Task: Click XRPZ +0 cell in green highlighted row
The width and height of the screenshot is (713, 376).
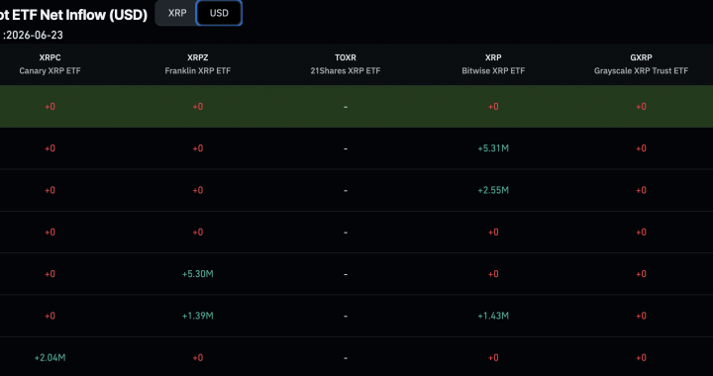Action: [198, 107]
